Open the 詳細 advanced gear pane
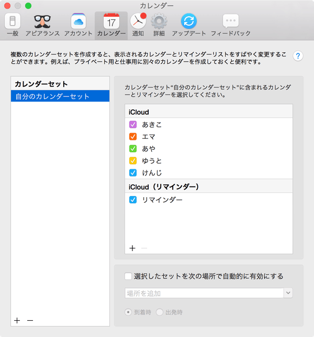Image resolution: width=314 pixels, height=337 pixels. [159, 25]
